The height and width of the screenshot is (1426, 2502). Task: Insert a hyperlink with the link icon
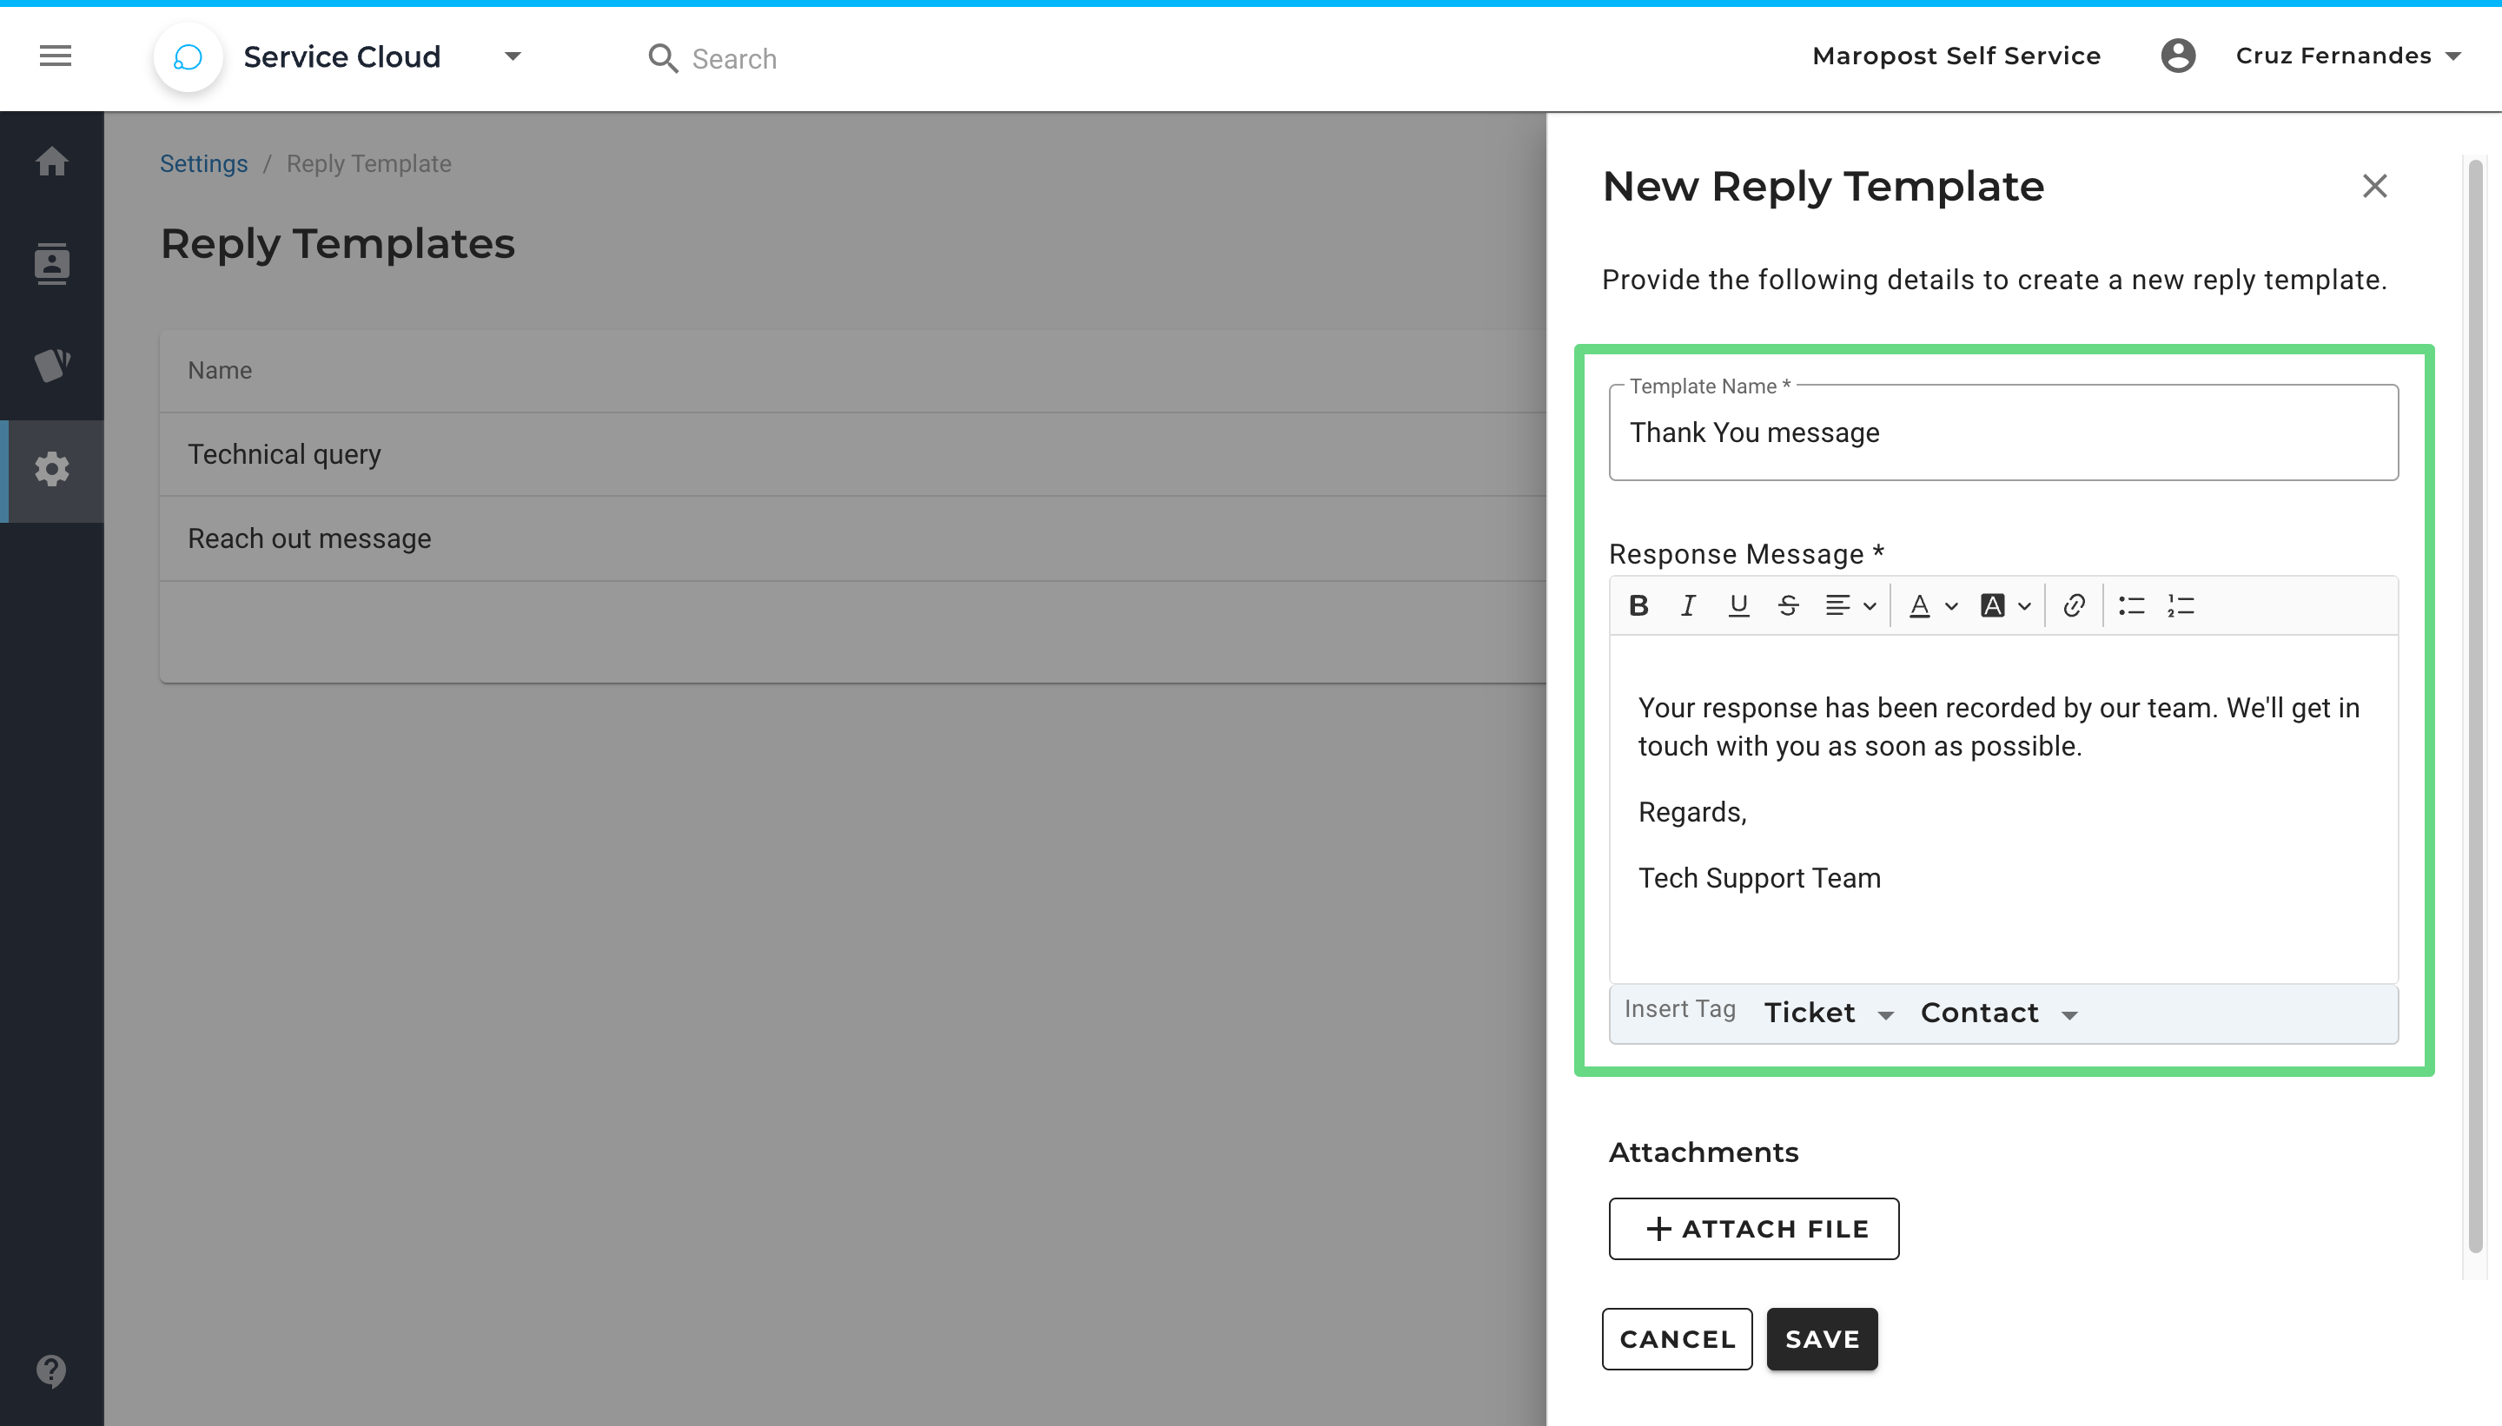click(2073, 605)
